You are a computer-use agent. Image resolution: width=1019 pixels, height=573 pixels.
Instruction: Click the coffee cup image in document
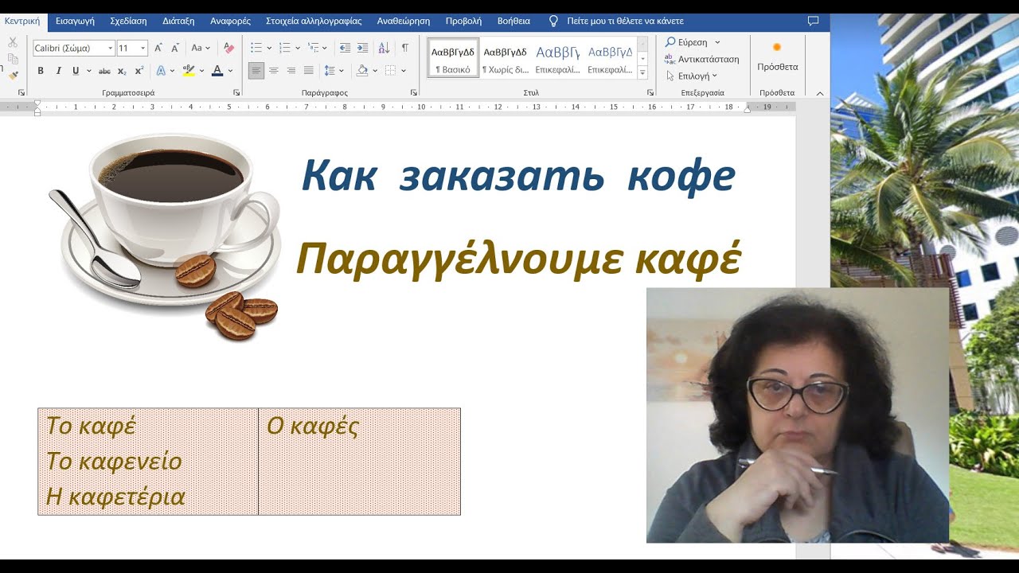pos(165,236)
